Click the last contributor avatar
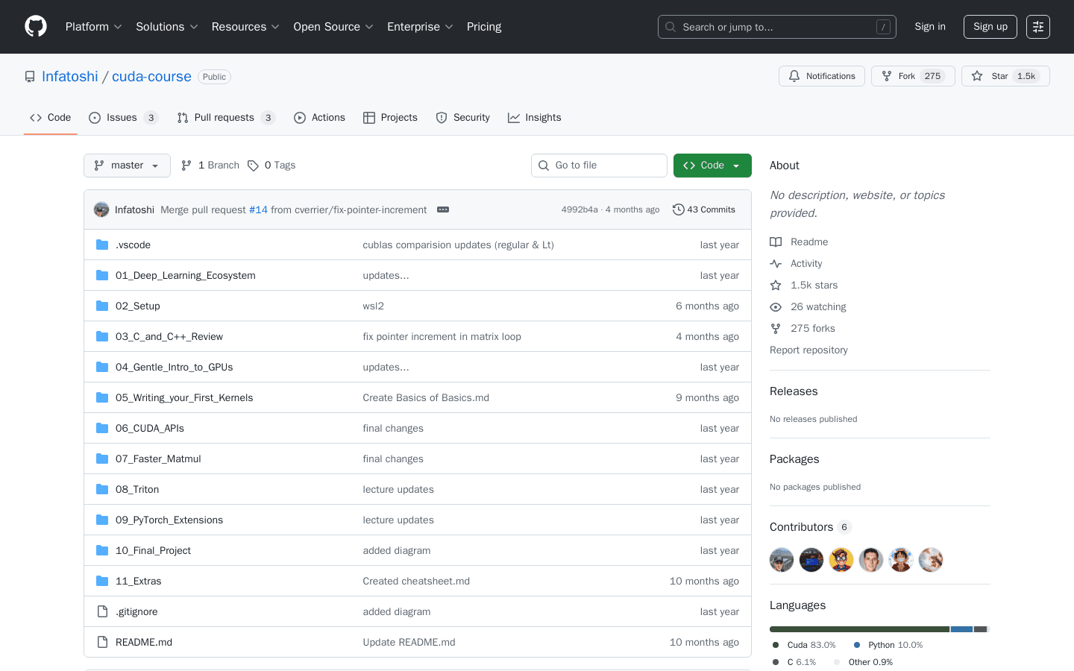Viewport: 1074px width, 671px height. [931, 560]
